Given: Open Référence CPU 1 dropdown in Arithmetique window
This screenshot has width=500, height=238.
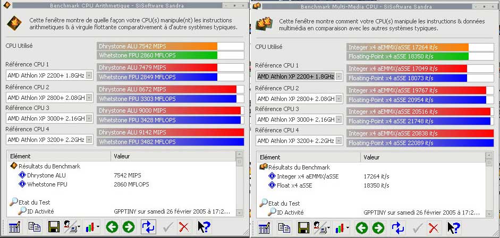Looking at the screenshot, I should (x=89, y=75).
